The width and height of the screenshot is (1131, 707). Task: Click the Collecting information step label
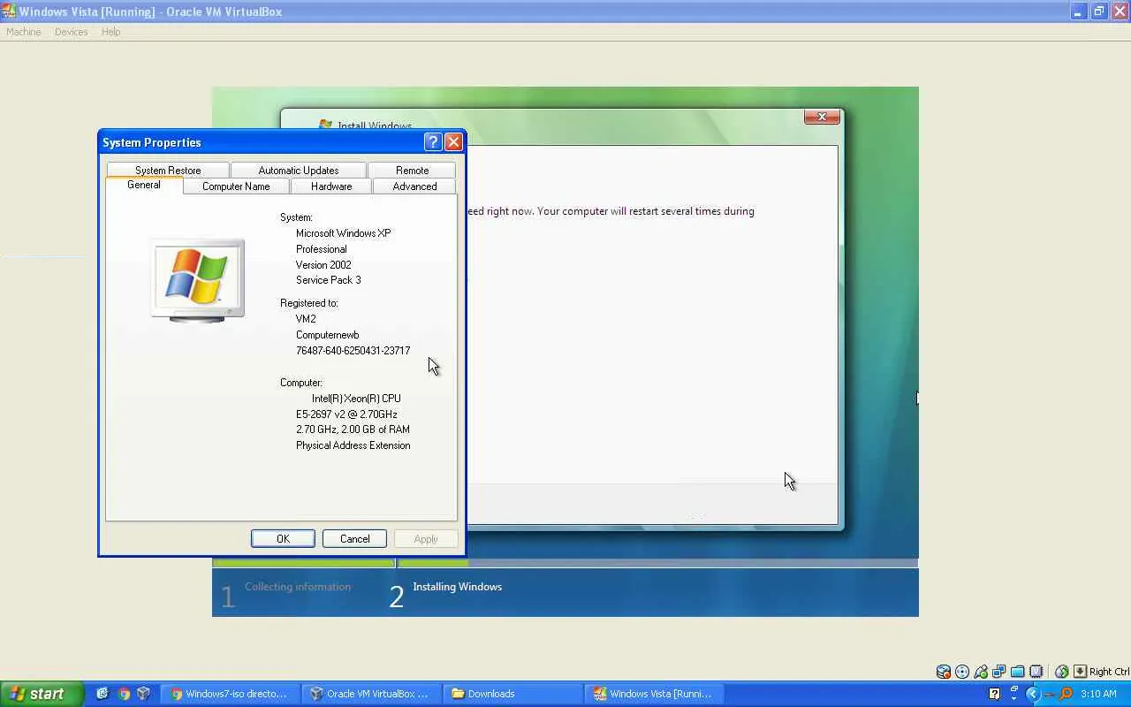[298, 587]
